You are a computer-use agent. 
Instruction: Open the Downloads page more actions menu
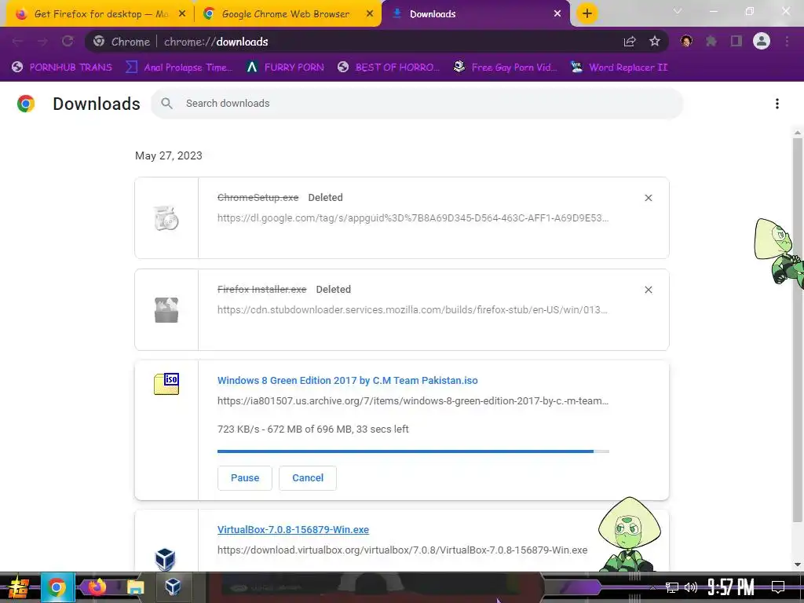coord(777,104)
